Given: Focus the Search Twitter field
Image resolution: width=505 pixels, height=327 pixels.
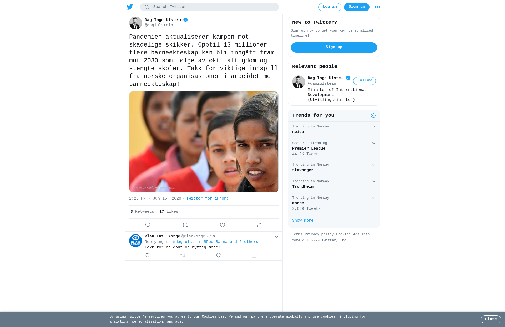Looking at the screenshot, I should [209, 7].
